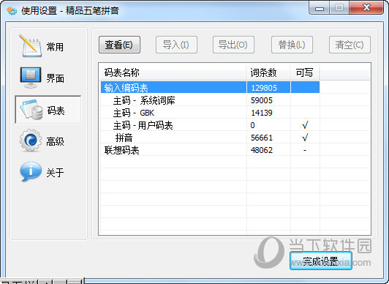Click the 清空(C) button
Screen dimensions: 389x284
pos(350,45)
